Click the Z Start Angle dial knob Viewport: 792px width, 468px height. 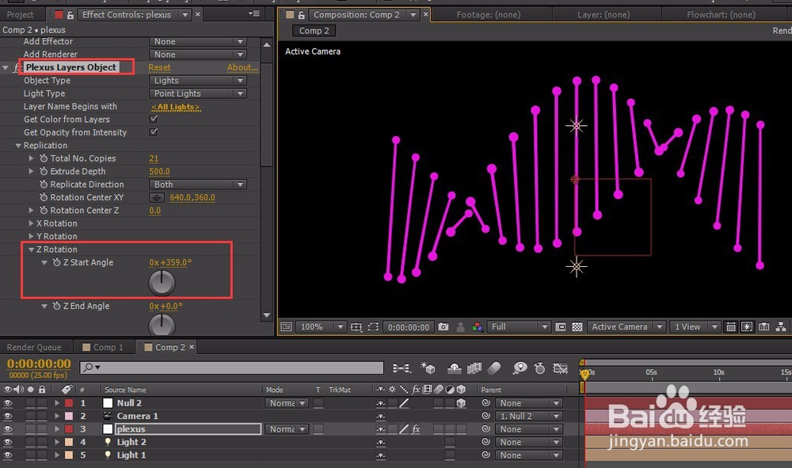[162, 283]
